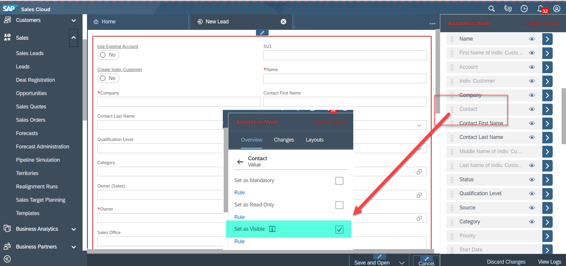
Task: Click View Logs
Action: (549, 262)
